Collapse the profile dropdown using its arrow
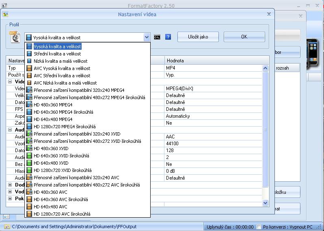Image resolution: width=324 pixels, height=231 pixels. click(x=147, y=37)
